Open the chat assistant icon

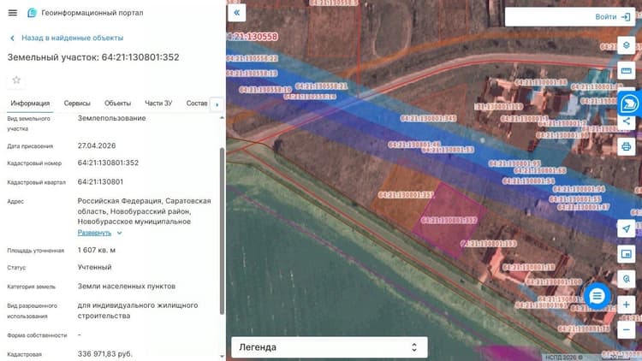630,104
